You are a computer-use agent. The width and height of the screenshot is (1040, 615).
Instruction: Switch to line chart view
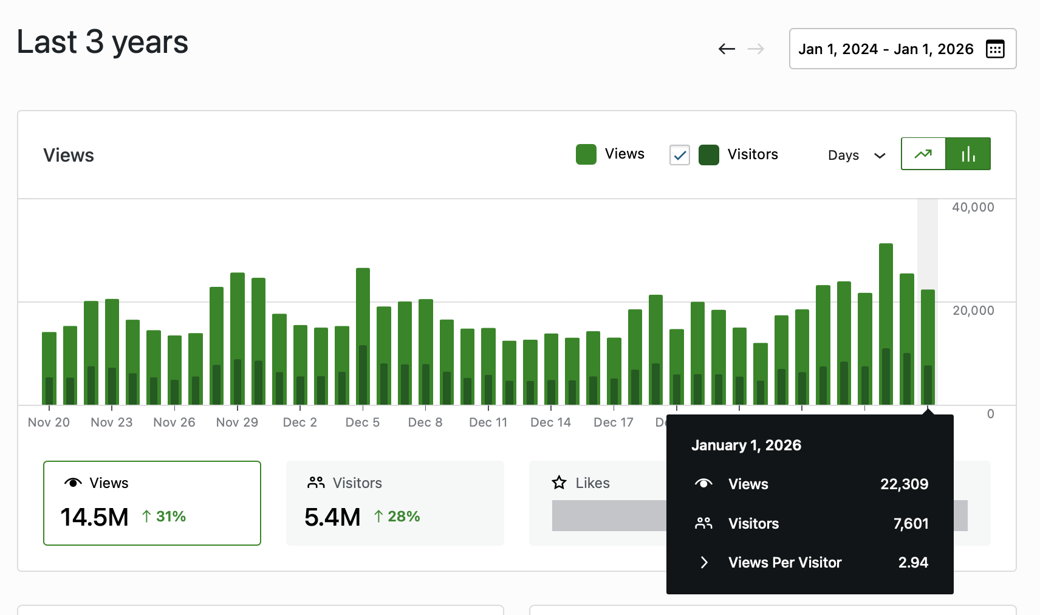pos(923,154)
